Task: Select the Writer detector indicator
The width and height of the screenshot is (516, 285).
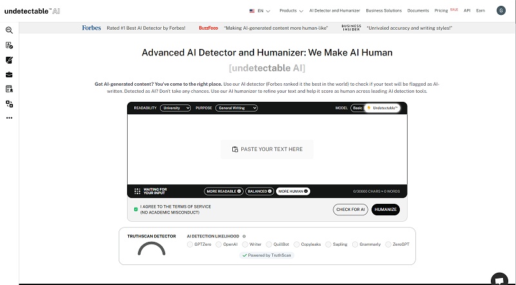Action: [x=245, y=244]
